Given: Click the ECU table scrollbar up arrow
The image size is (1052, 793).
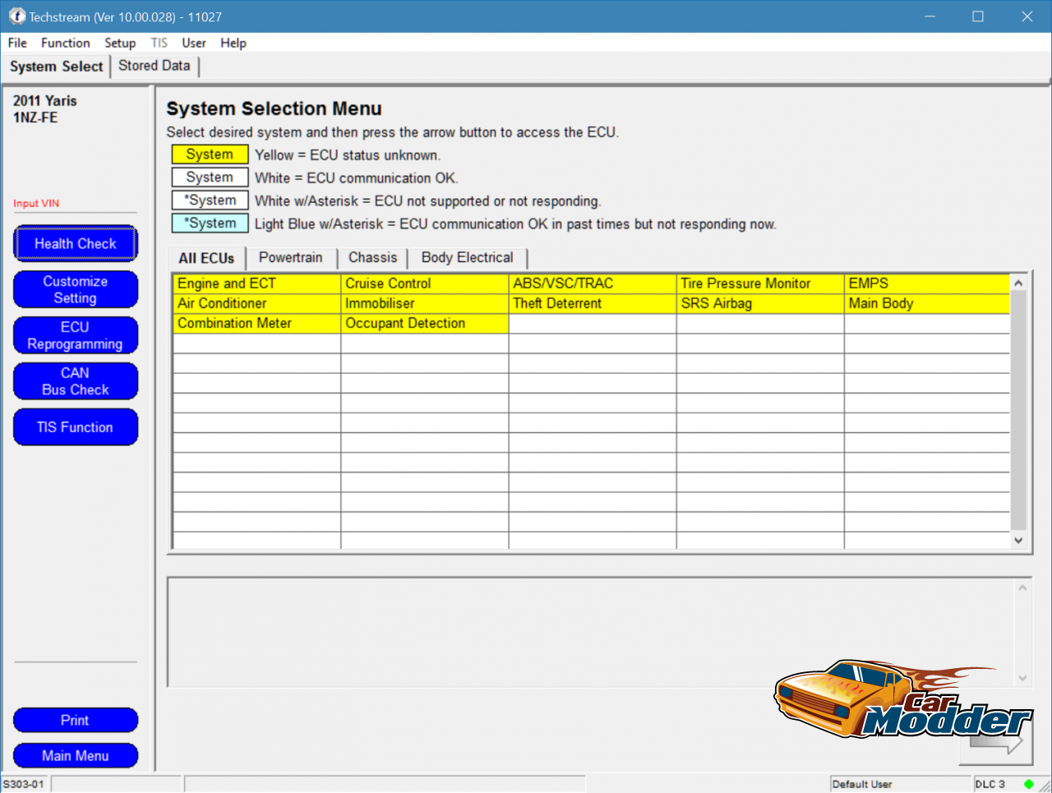Looking at the screenshot, I should (x=1018, y=283).
